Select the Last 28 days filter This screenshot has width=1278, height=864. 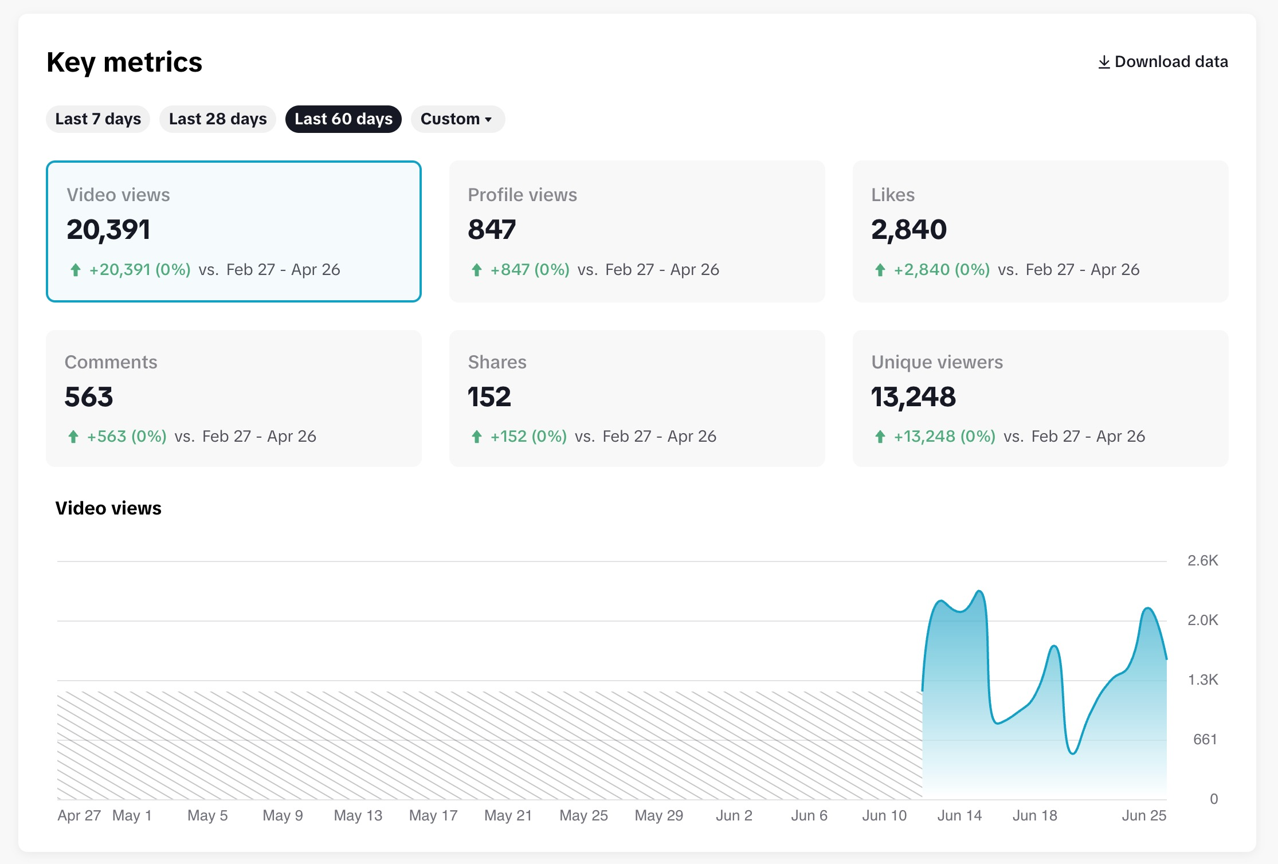218,119
